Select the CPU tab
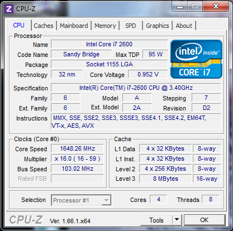The width and height of the screenshot is (233, 231). [x=18, y=25]
